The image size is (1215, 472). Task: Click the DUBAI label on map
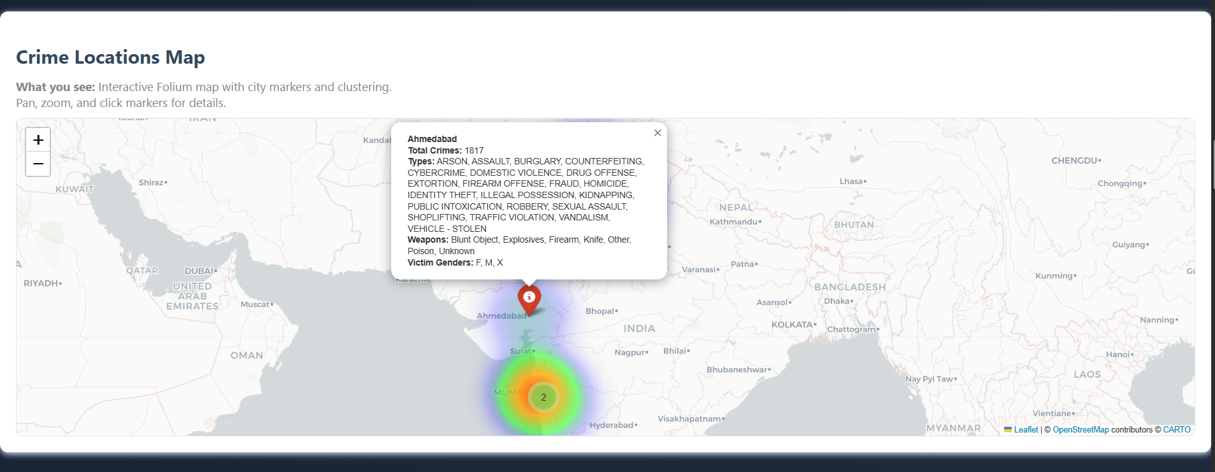199,271
